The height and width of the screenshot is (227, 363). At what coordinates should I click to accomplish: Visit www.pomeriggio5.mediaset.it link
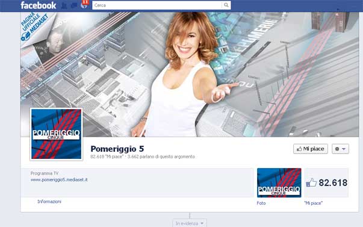click(59, 180)
